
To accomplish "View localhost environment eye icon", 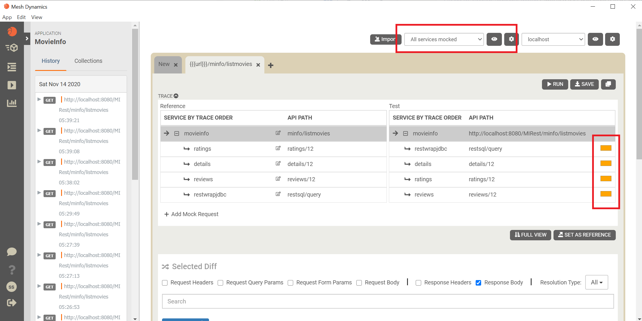I will [595, 39].
